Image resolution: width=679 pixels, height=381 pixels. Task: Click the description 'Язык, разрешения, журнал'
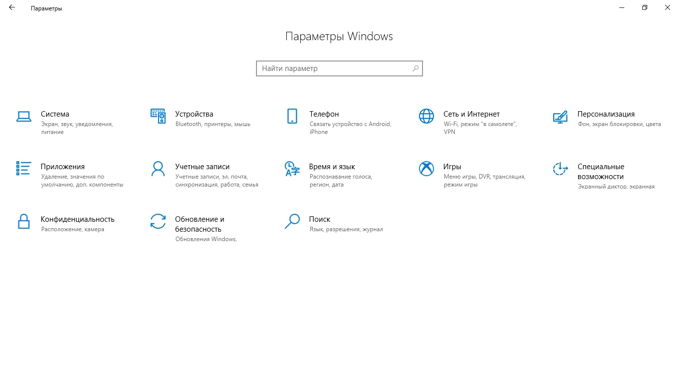click(x=346, y=229)
